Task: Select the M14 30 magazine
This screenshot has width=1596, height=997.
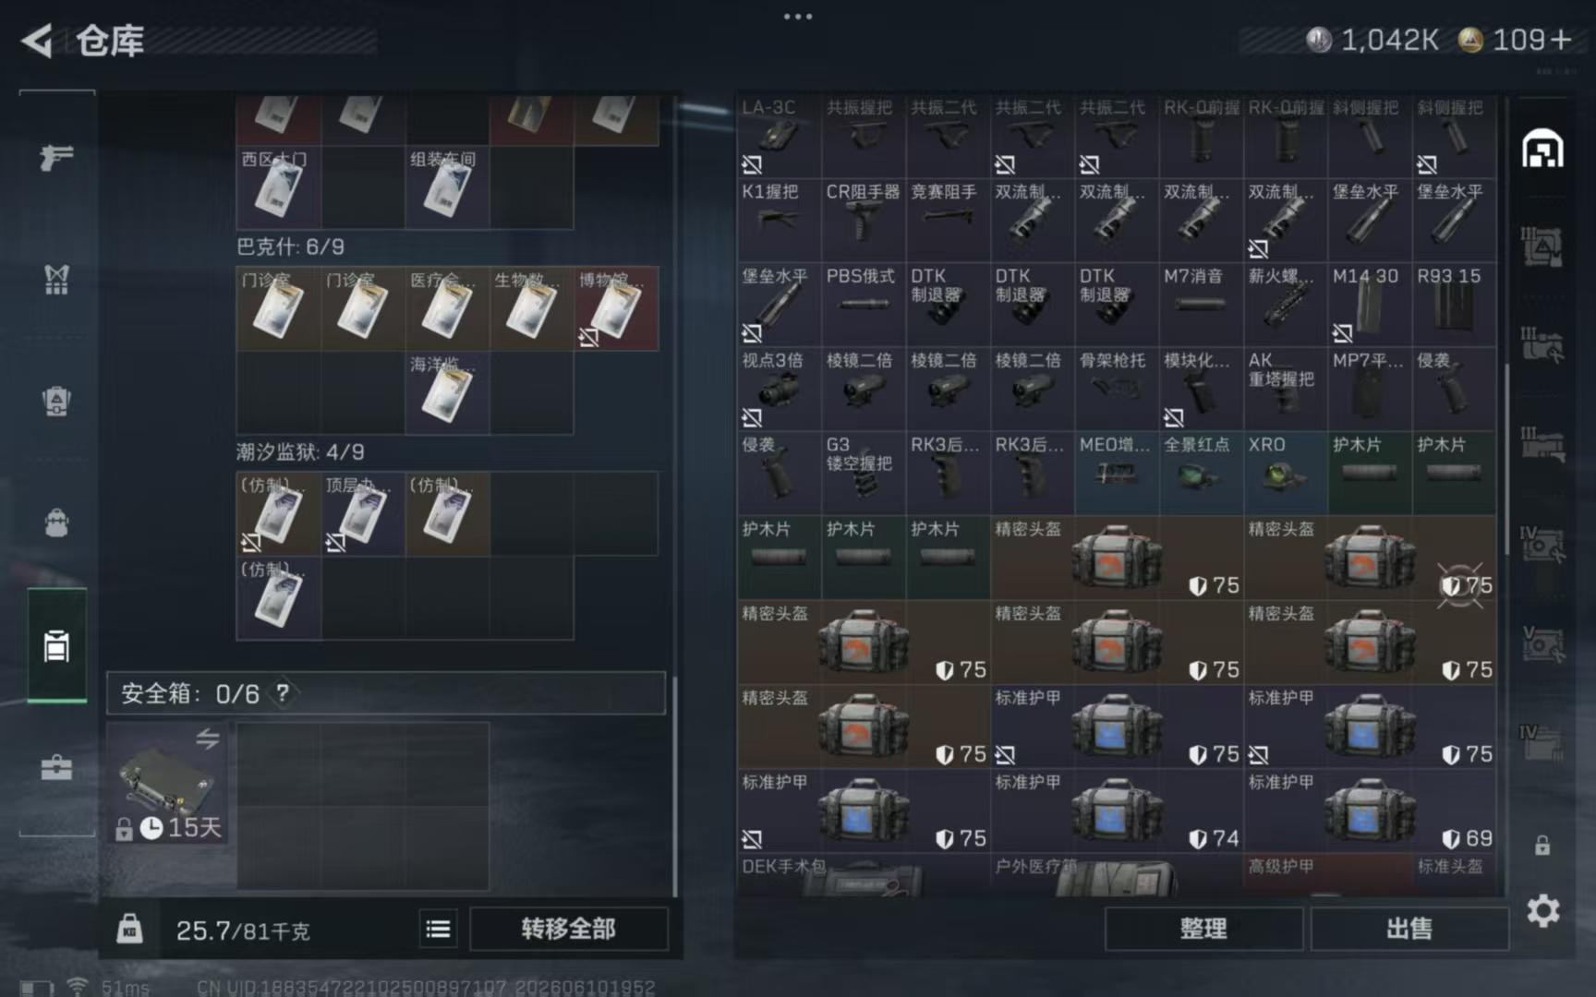Action: [x=1370, y=306]
